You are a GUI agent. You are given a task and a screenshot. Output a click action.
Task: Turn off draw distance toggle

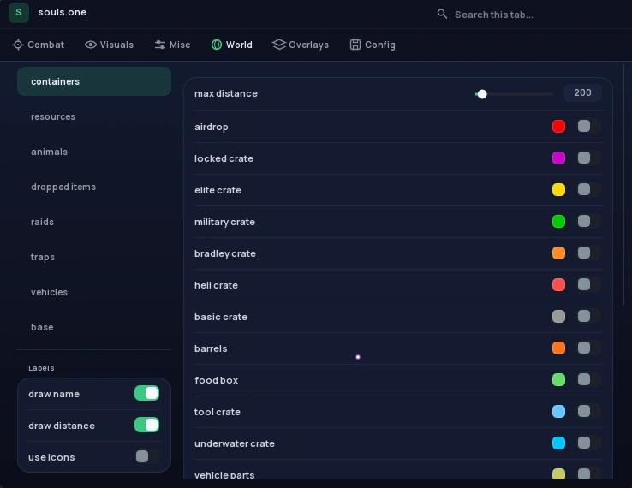(x=146, y=425)
